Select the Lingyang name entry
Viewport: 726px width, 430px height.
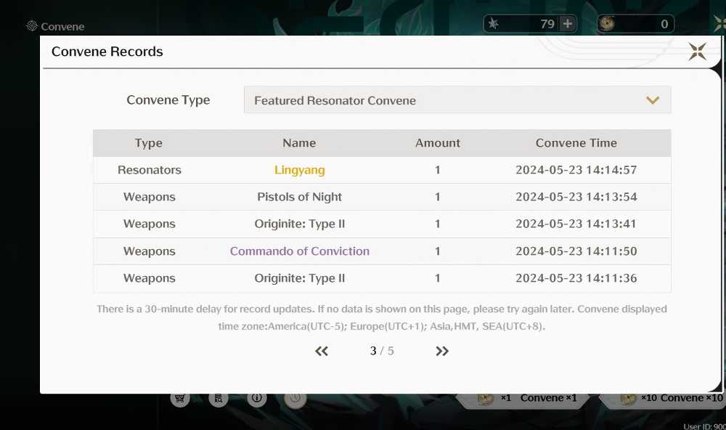(x=300, y=170)
